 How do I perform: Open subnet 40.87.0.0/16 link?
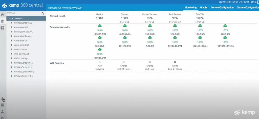tap(125, 34)
